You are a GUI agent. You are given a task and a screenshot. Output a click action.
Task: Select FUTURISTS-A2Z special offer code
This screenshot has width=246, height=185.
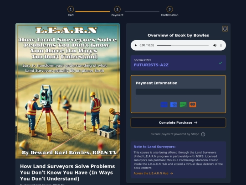151,65
